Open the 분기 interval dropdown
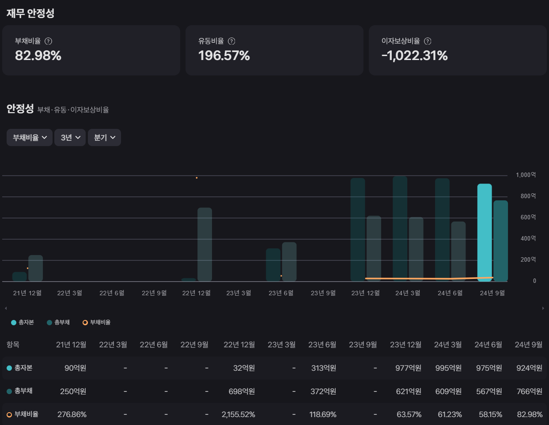Viewport: 549px width, 425px height. [104, 138]
